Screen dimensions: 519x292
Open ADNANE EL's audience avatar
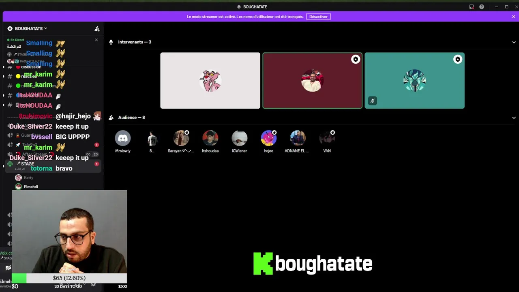click(x=298, y=138)
